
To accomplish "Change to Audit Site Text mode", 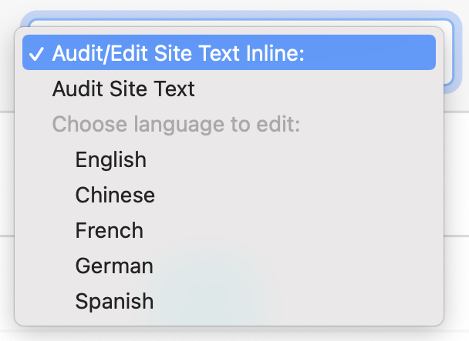I will [123, 89].
